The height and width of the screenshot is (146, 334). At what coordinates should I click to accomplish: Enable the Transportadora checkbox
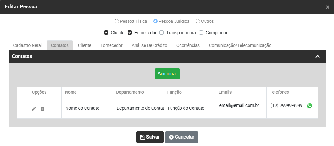tap(162, 33)
